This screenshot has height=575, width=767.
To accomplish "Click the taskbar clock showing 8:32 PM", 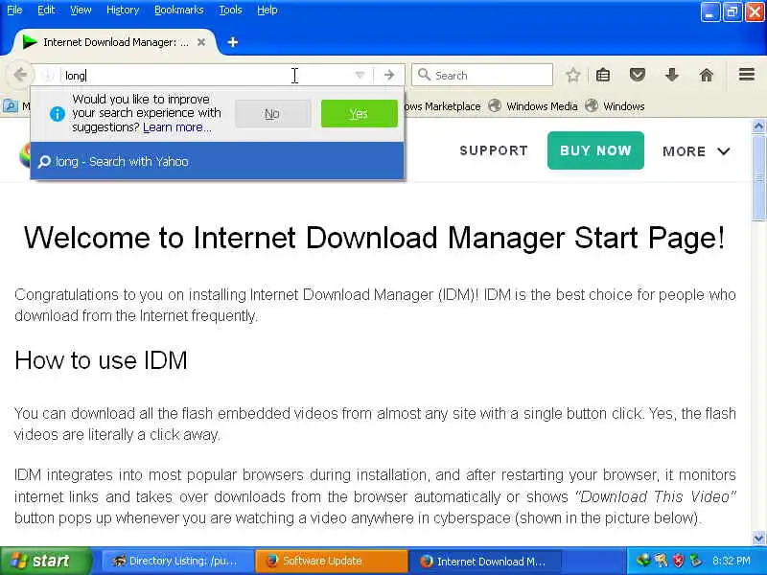I will (732, 561).
